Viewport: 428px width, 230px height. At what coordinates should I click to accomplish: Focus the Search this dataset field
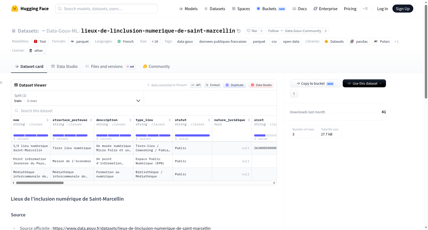coord(144,111)
